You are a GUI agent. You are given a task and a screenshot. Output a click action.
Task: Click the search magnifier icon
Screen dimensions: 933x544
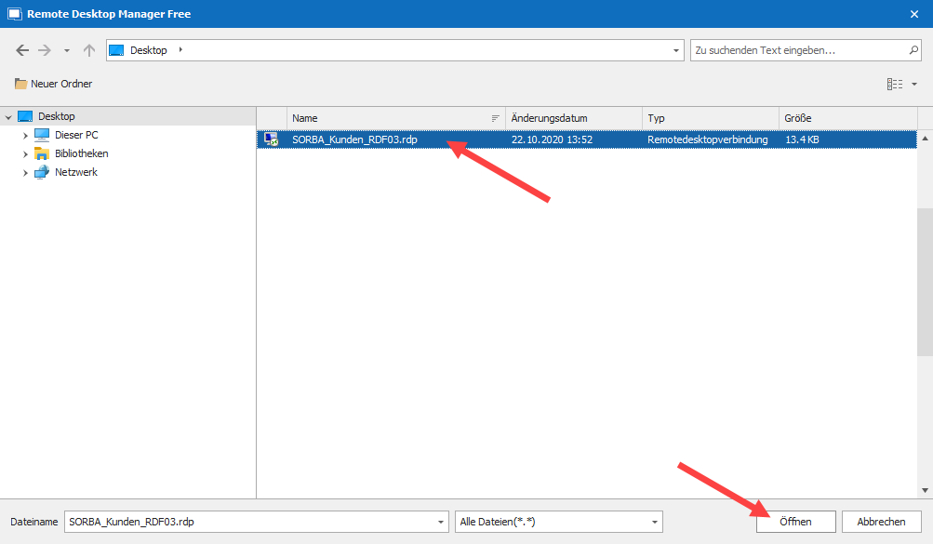coord(913,50)
